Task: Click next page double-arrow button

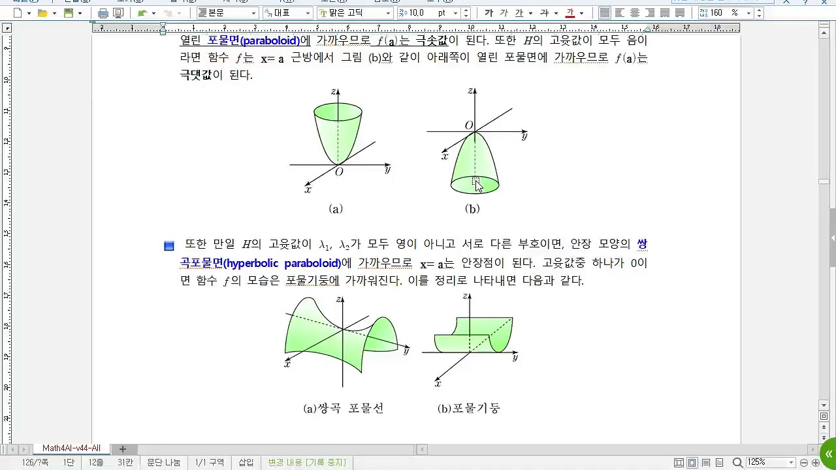Action: (824, 437)
